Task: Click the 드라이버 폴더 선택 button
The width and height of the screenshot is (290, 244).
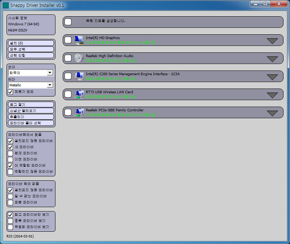Action: 31,123
